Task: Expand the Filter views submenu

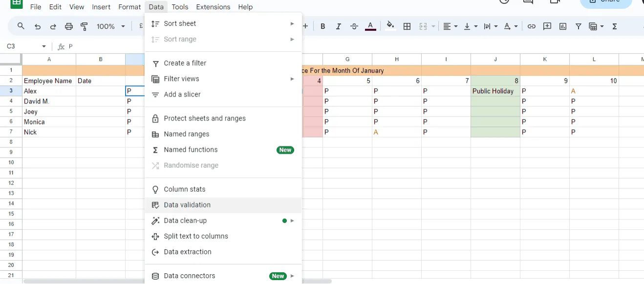Action: [223, 79]
